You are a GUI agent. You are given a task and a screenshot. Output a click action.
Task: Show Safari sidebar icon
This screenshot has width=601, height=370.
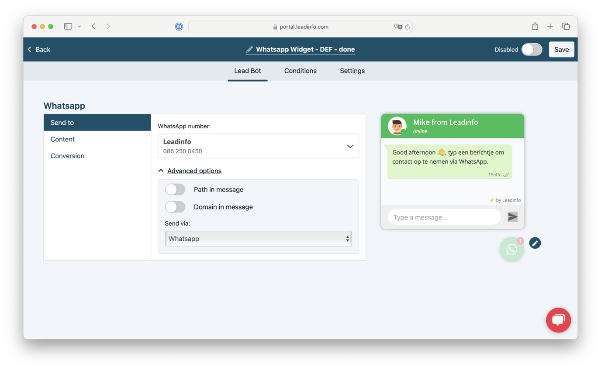pyautogui.click(x=68, y=27)
